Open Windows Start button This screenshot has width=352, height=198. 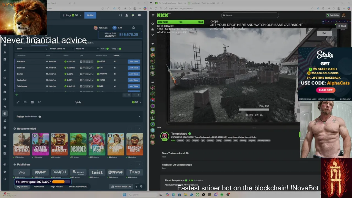click(124, 195)
